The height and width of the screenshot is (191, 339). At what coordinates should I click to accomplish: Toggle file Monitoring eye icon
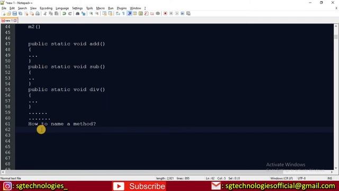click(158, 13)
